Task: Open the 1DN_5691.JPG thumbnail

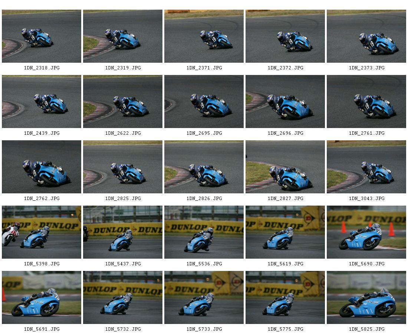Action: point(42,298)
